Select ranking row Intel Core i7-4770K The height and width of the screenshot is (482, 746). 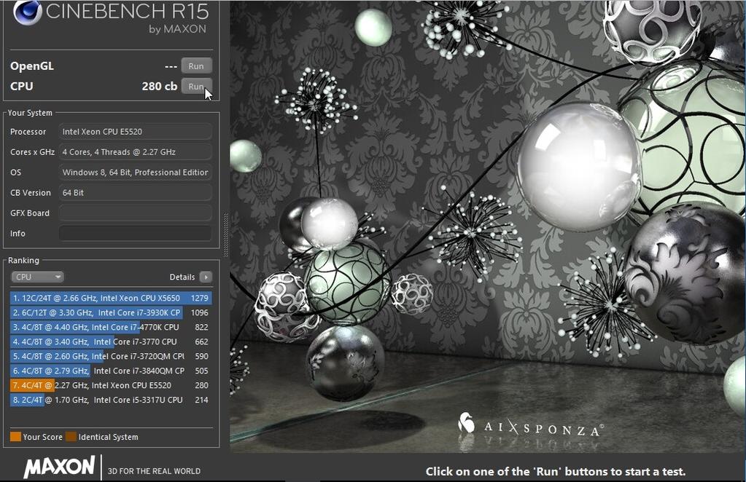coord(111,327)
